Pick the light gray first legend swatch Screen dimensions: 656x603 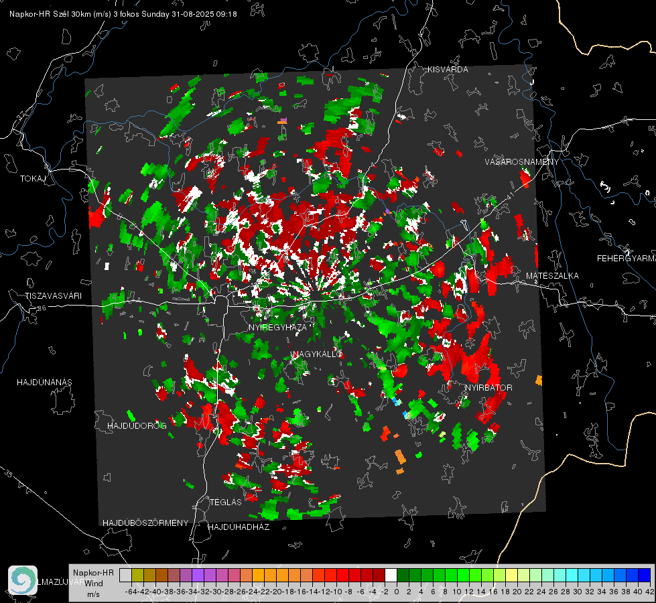coord(125,575)
